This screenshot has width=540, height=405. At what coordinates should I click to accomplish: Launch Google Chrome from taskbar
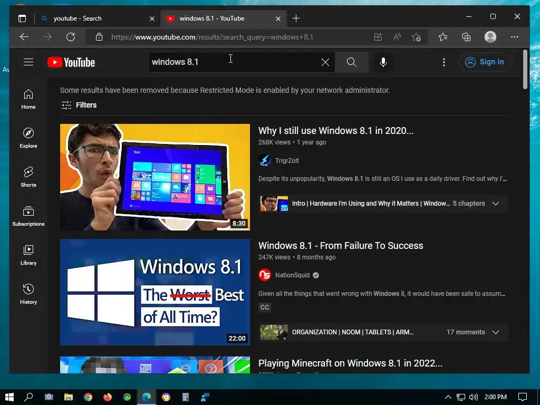[x=88, y=397]
